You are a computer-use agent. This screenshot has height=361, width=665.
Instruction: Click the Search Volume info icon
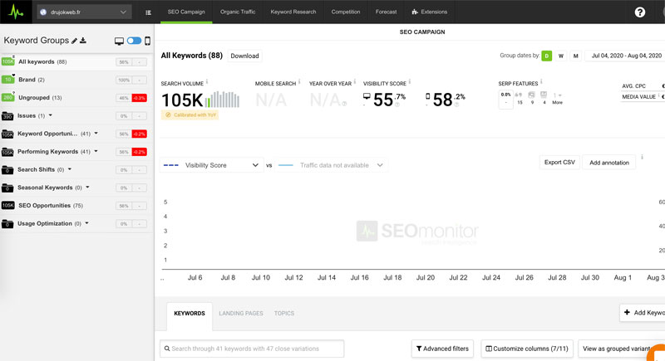(207, 81)
